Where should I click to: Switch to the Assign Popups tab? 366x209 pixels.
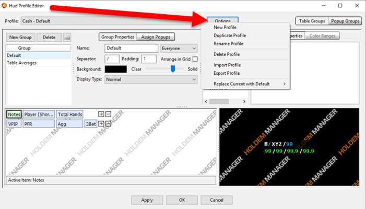(x=156, y=37)
